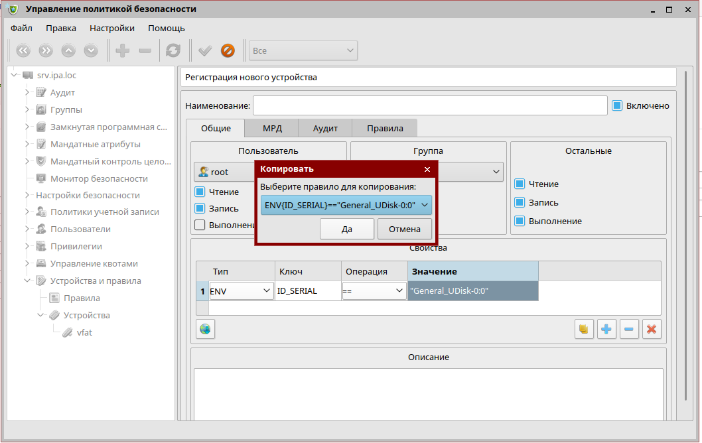This screenshot has height=443, width=702.
Task: Click the grey checkmark apply icon
Action: tap(205, 50)
